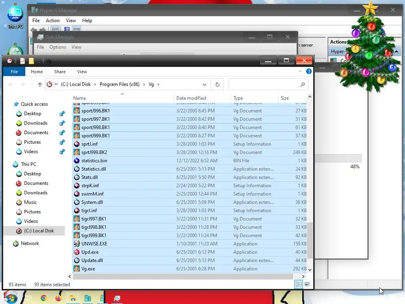The image size is (405, 304).
Task: Open the File tab in File Explorer
Action: click(x=14, y=72)
